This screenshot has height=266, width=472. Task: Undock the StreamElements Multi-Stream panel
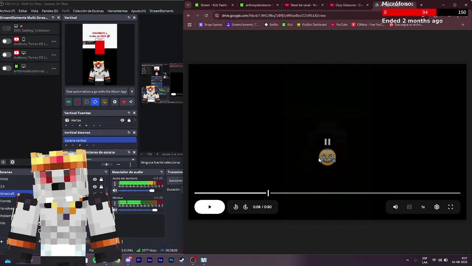(53, 17)
